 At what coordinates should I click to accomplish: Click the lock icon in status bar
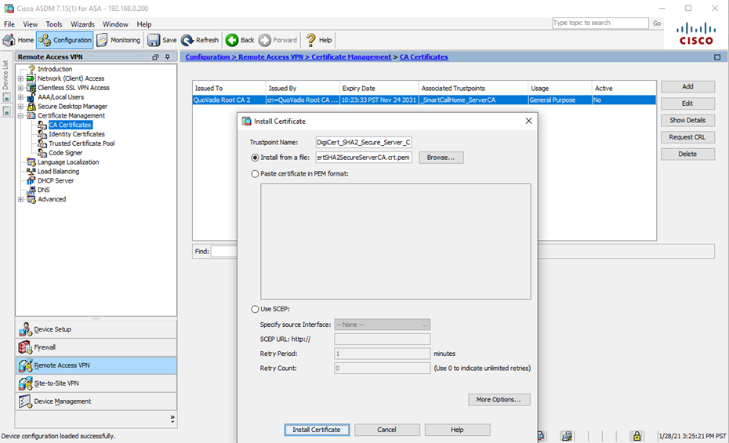pos(637,436)
